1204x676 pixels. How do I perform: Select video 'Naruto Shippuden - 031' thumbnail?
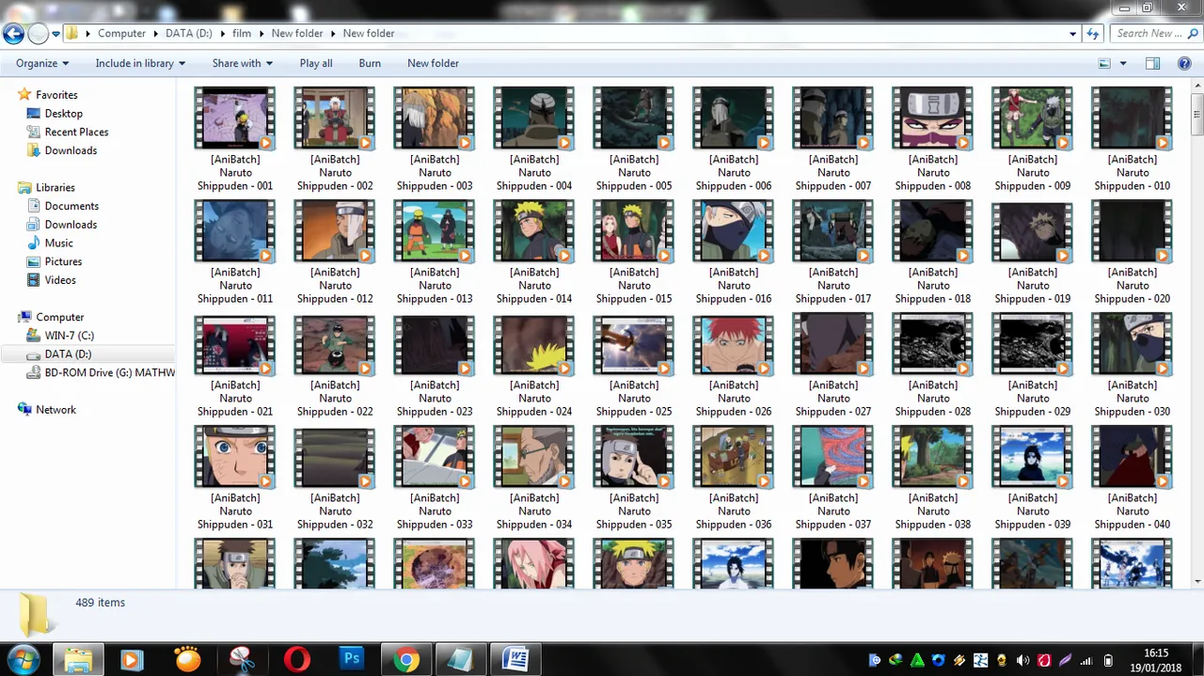(235, 456)
